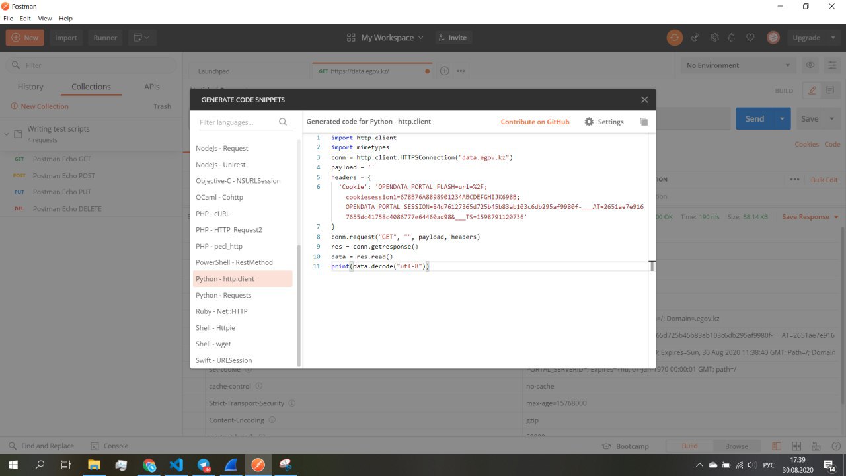Select PowerShell - RestMethod language

click(243, 262)
